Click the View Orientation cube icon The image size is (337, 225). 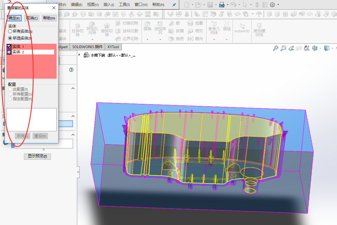pyautogui.click(x=315, y=48)
